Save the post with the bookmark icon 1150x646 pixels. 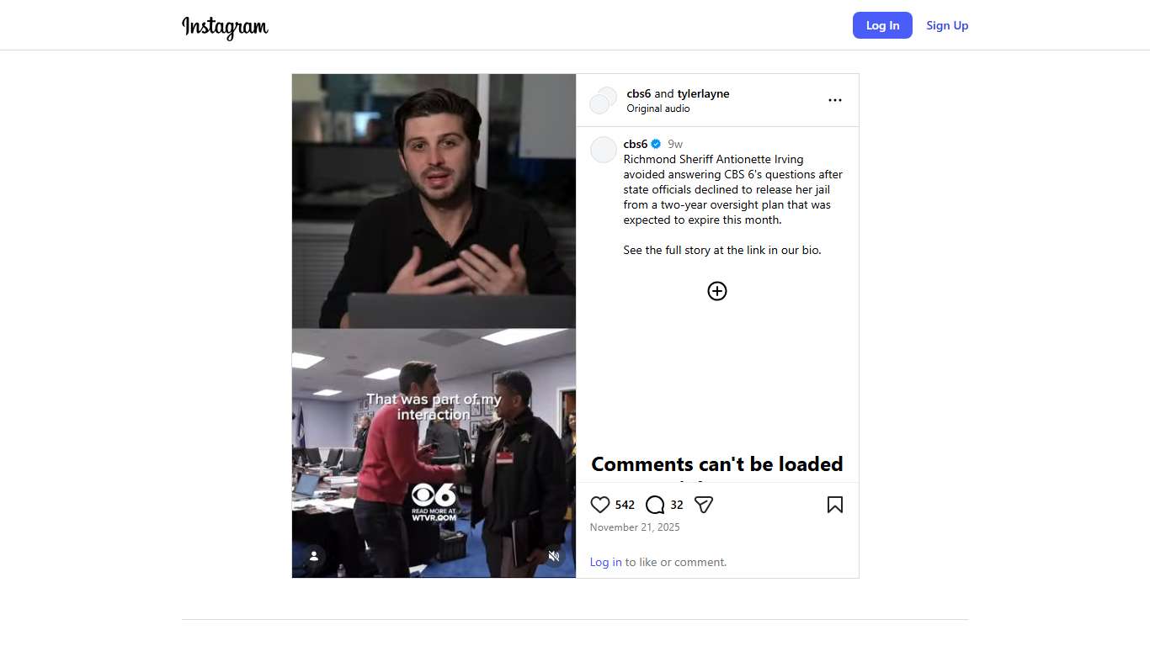pyautogui.click(x=835, y=505)
